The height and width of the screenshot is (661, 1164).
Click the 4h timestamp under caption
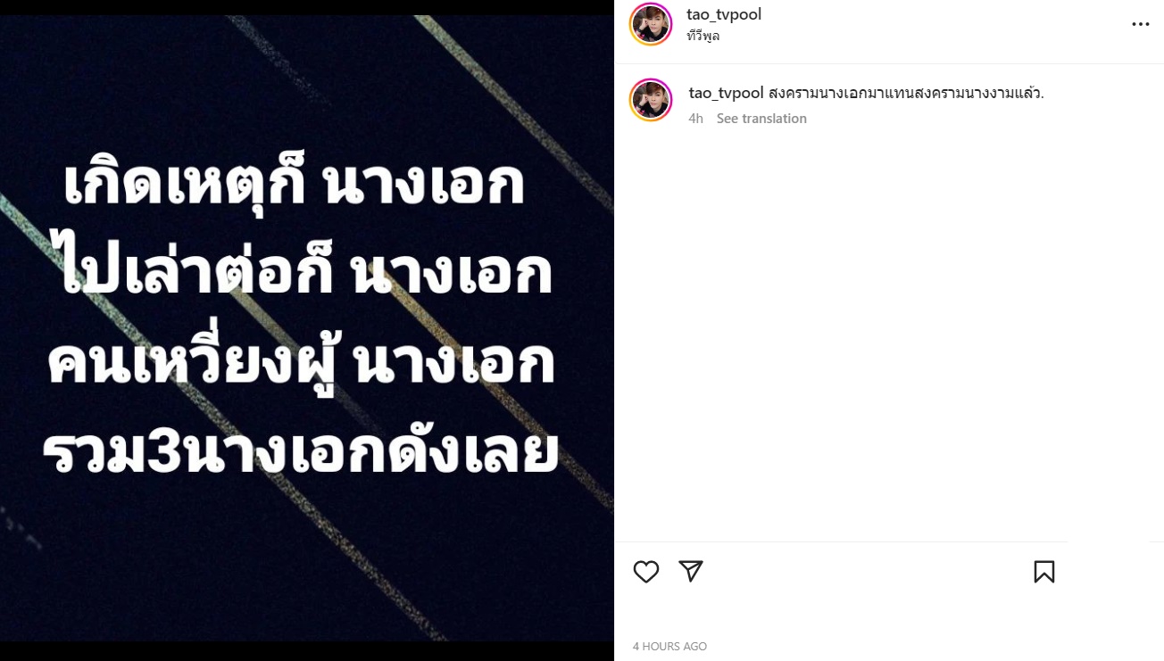(695, 119)
